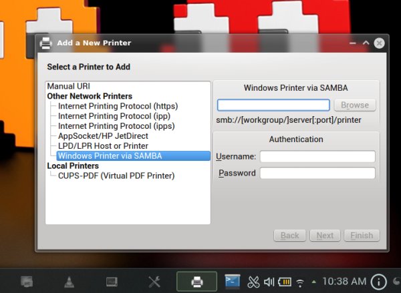
Task: Select Internet Printing Protocol (ipps)
Action: (116, 126)
